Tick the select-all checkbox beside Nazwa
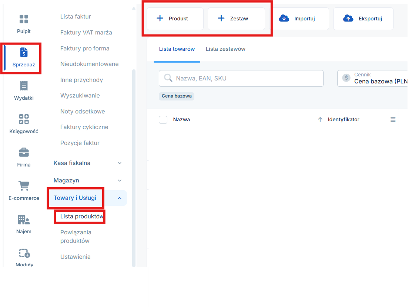The height and width of the screenshot is (307, 415). 163,119
